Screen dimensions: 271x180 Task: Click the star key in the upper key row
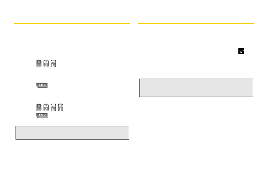pyautogui.click(x=39, y=64)
